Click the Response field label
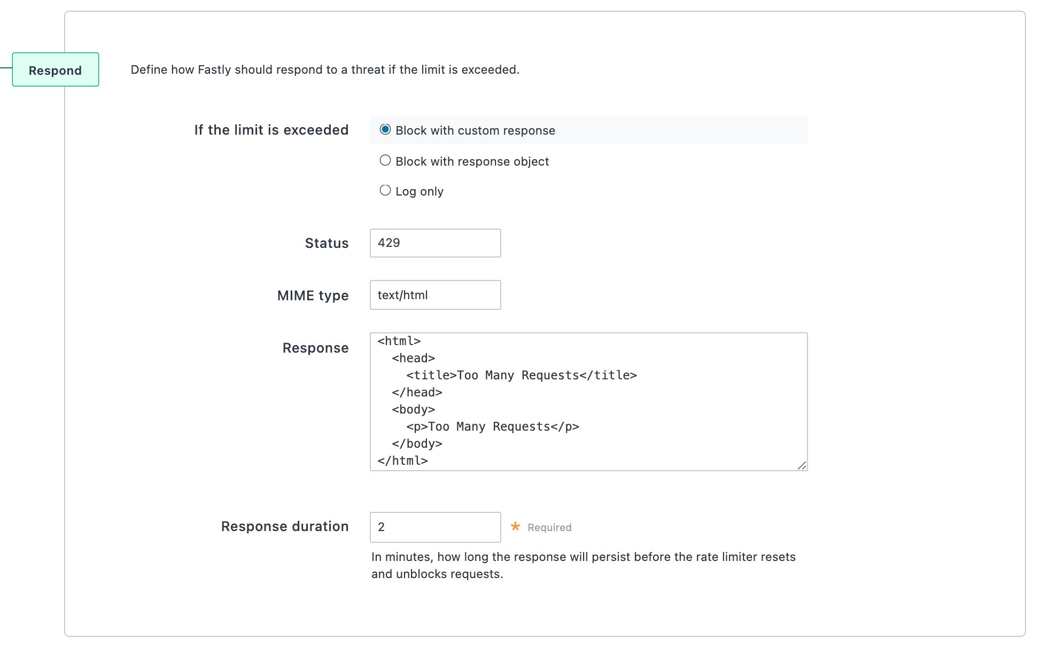The image size is (1041, 655). point(315,348)
